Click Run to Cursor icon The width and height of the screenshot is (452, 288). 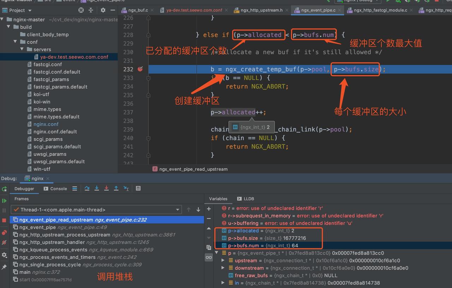pyautogui.click(x=126, y=188)
